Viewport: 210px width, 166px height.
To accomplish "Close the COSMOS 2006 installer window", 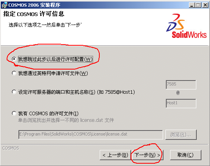I will [x=205, y=5].
